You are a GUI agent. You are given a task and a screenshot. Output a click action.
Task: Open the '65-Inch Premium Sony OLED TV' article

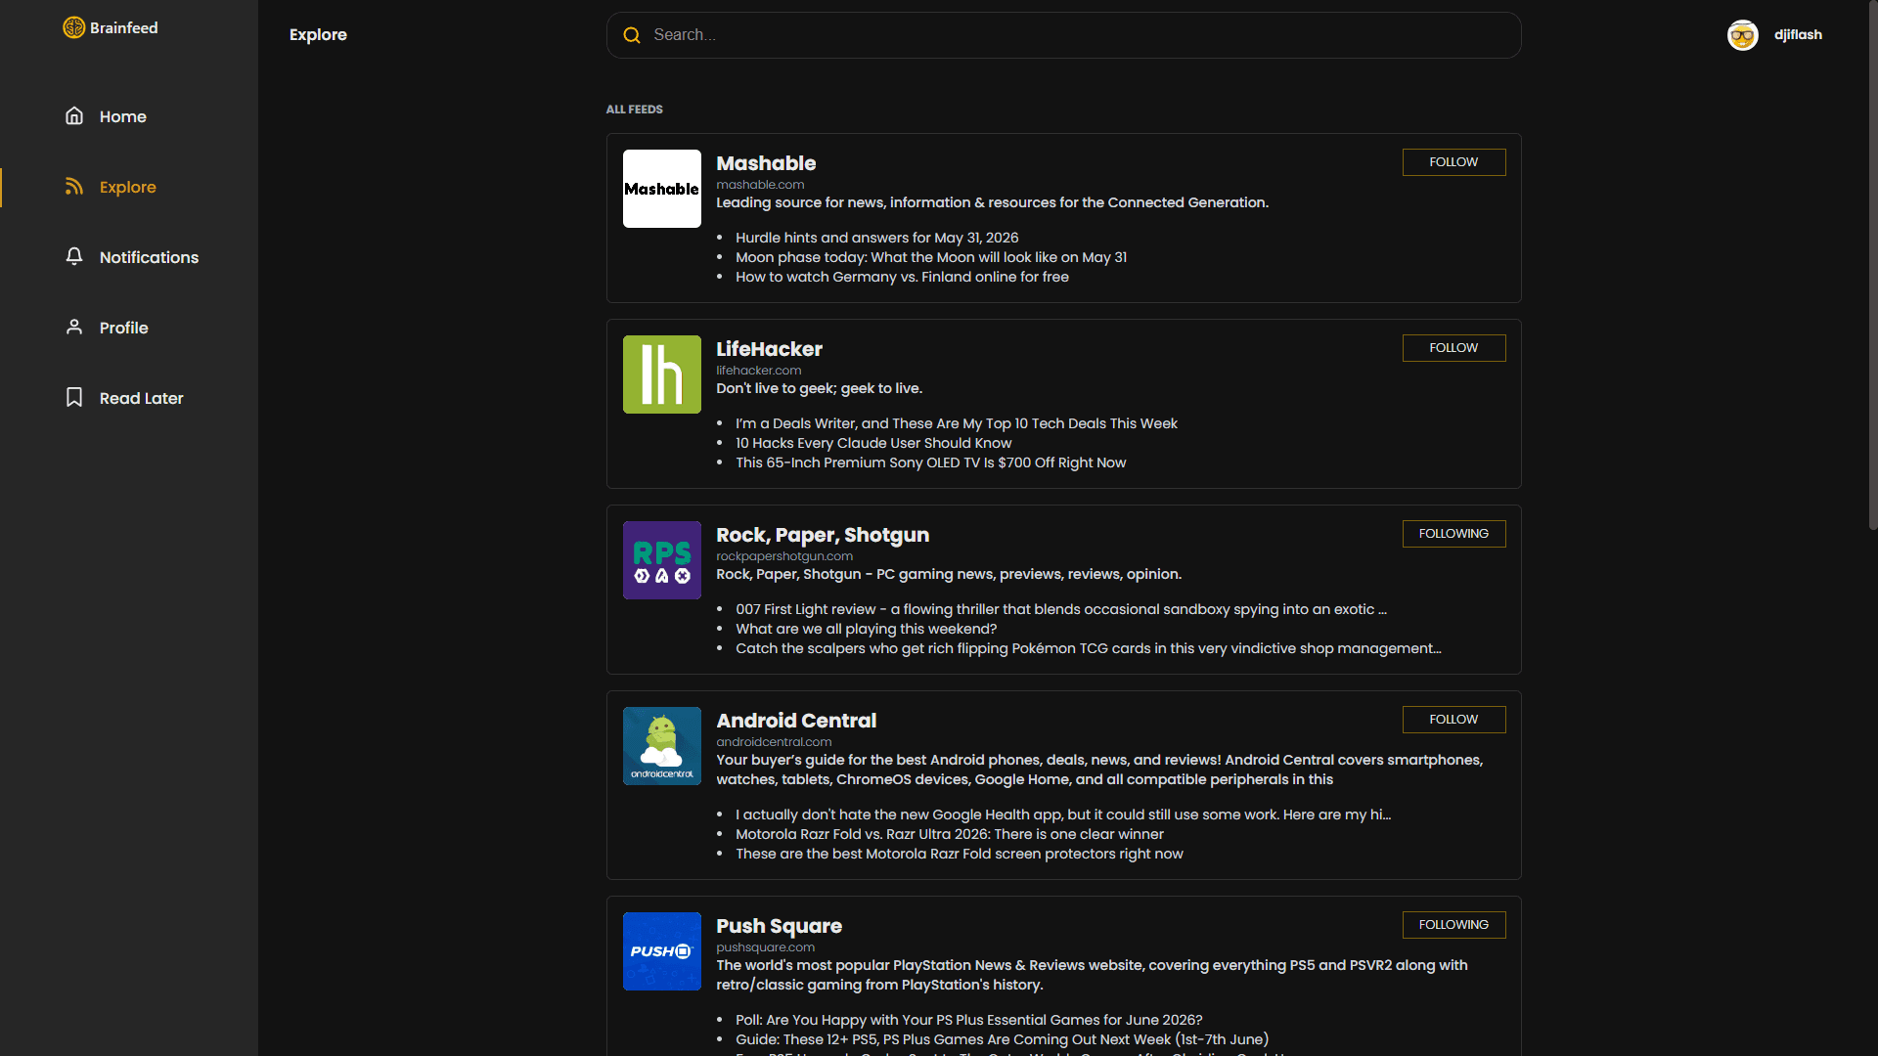click(x=930, y=462)
